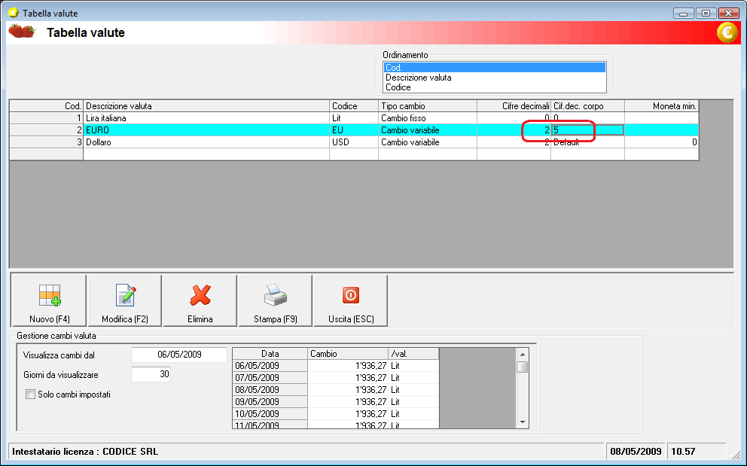Viewport: 747px width, 466px height.
Task: Select Cod. in the Ordinamento list
Action: click(495, 68)
